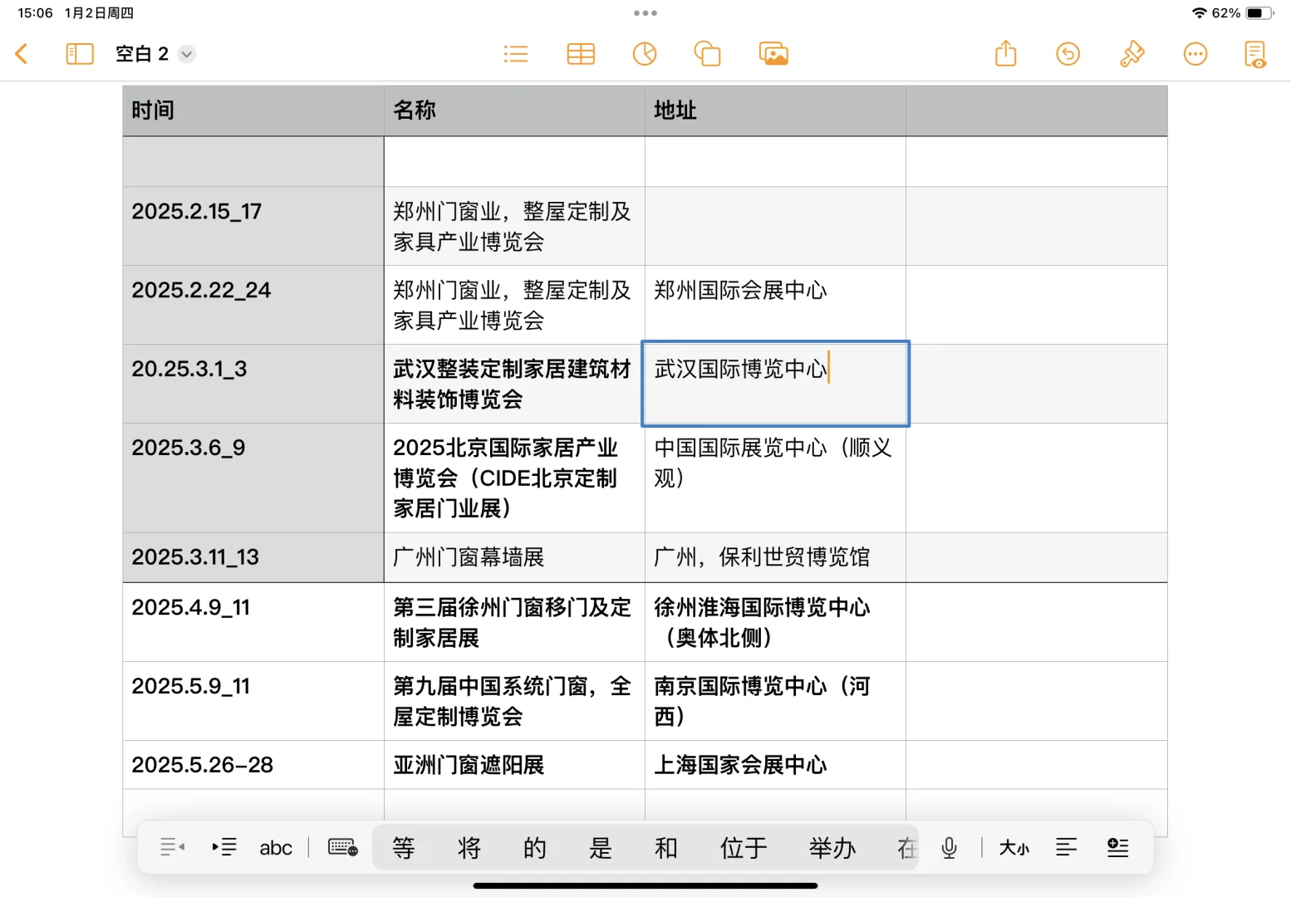This screenshot has height=897, width=1291.
Task: Open the keyboard settings icon
Action: coord(343,847)
